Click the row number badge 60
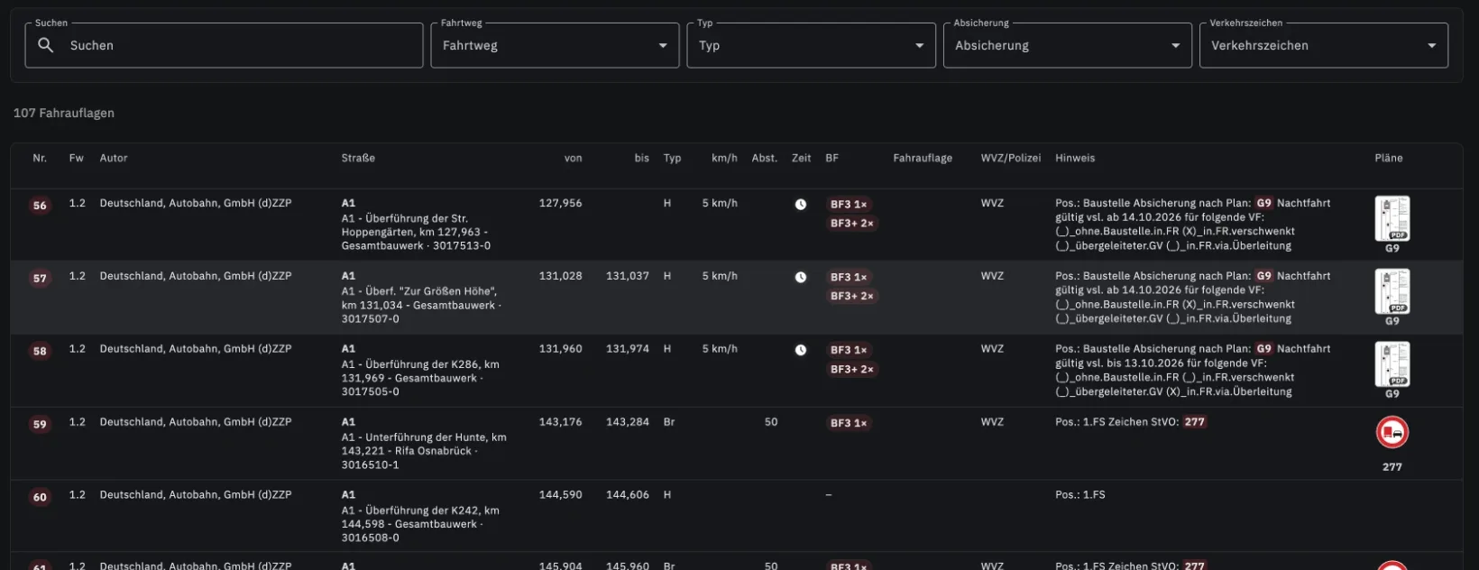Viewport: 1479px width, 570px height. coord(40,498)
